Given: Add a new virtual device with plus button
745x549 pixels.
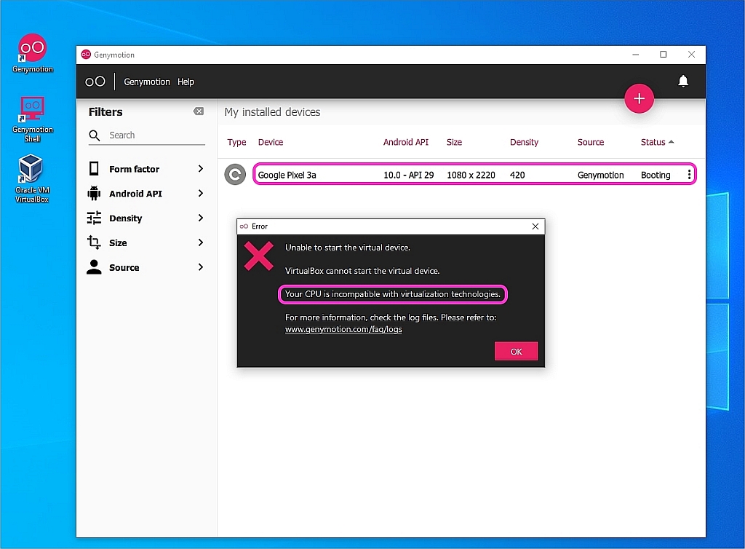Looking at the screenshot, I should coord(639,99).
